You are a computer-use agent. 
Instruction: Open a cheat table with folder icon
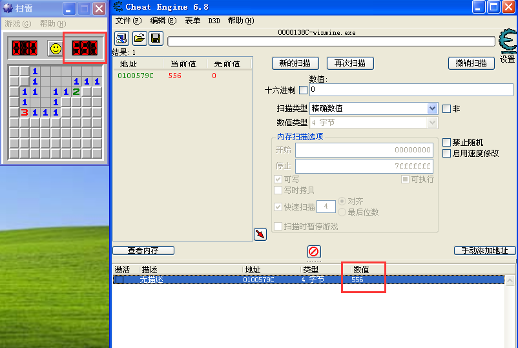[x=140, y=38]
